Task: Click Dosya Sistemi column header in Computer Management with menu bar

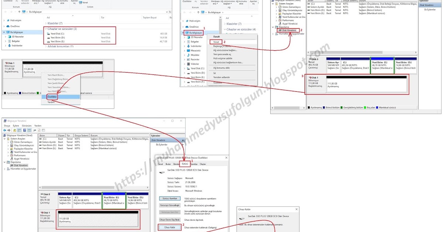Action: pyautogui.click(x=82, y=136)
